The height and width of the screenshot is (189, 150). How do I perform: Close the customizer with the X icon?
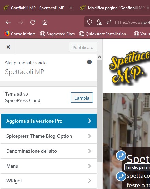click(x=8, y=47)
